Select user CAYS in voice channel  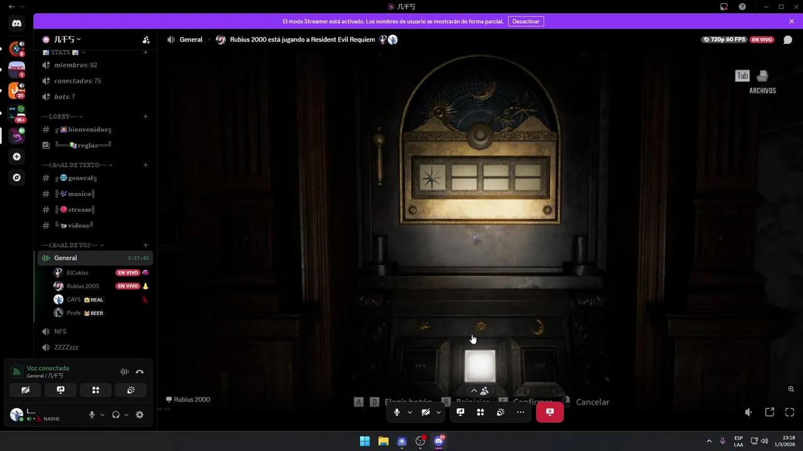point(102,299)
